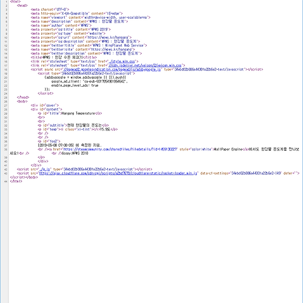303x303 pixels.
Task: Click the meta name="author" line
Action: (61, 25)
